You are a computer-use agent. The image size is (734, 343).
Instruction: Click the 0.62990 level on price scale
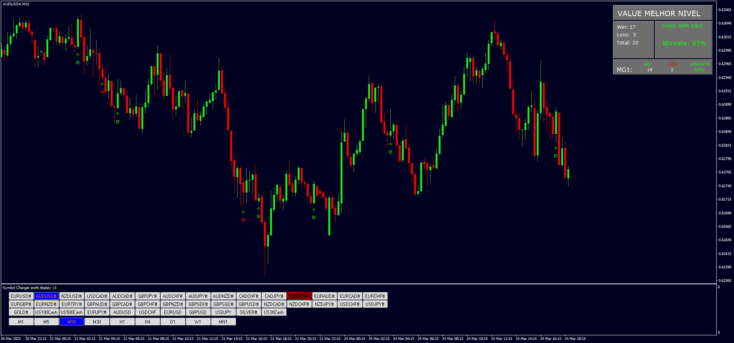[724, 51]
